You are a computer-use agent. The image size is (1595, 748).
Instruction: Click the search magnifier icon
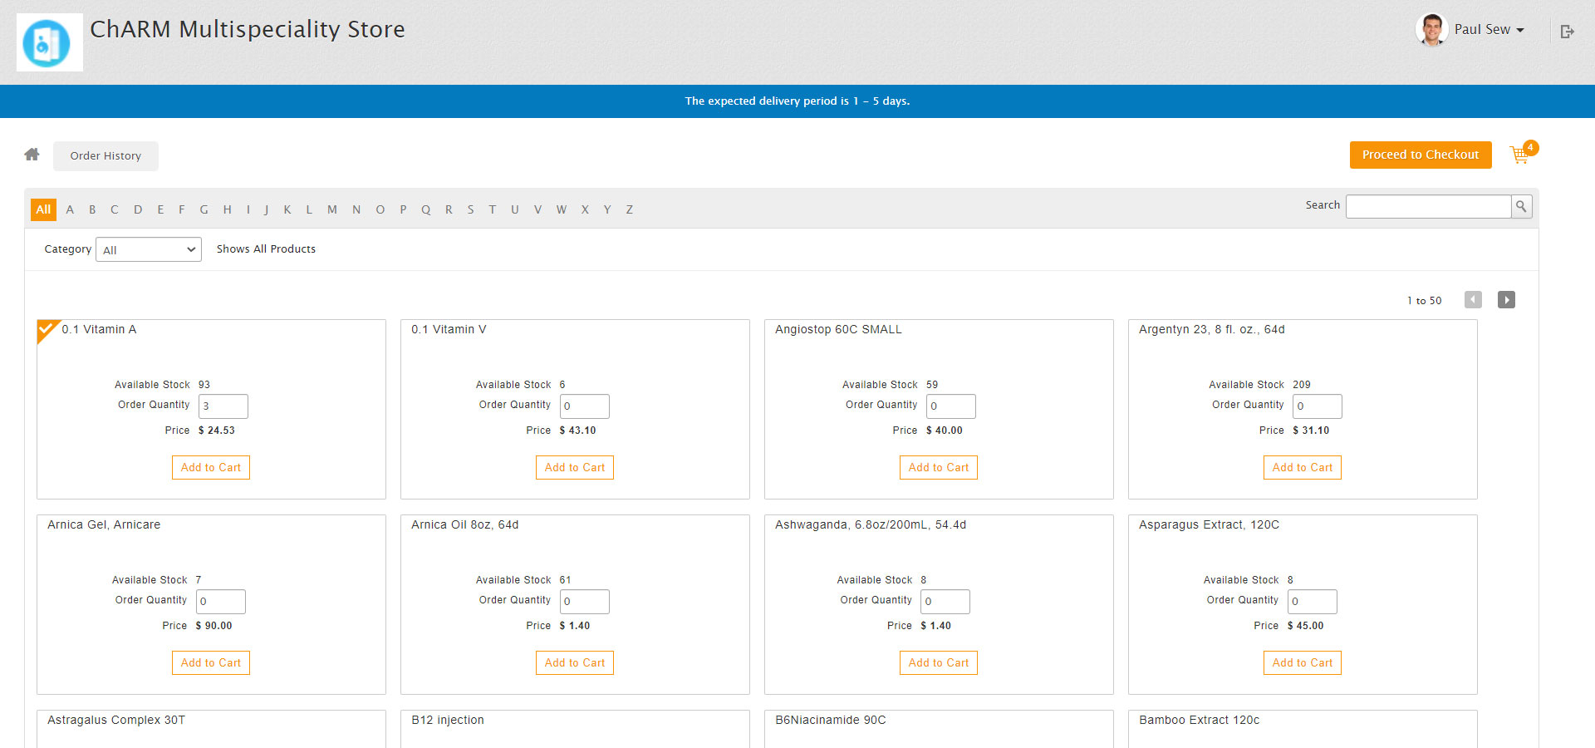click(x=1521, y=206)
